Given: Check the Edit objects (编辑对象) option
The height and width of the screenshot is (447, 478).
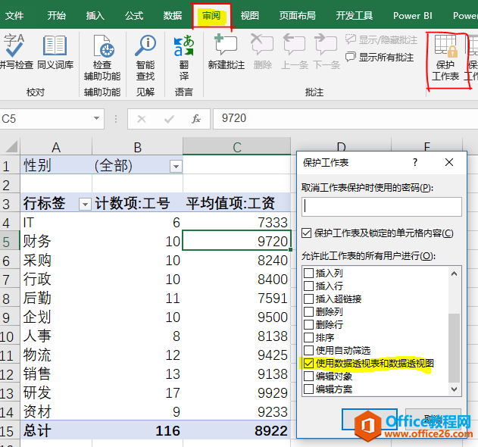Looking at the screenshot, I should pyautogui.click(x=309, y=377).
